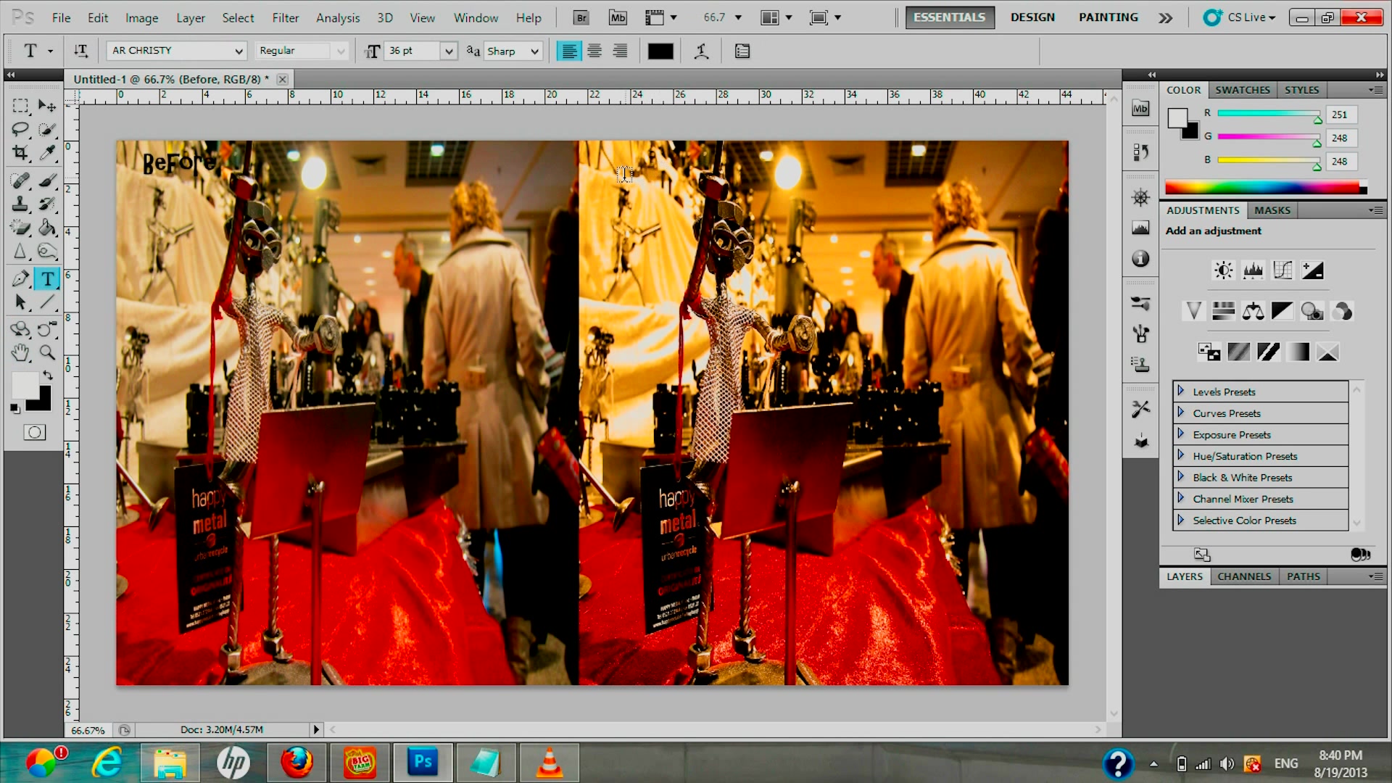Switch to the PAINTING workspace
This screenshot has width=1392, height=783.
click(x=1107, y=17)
